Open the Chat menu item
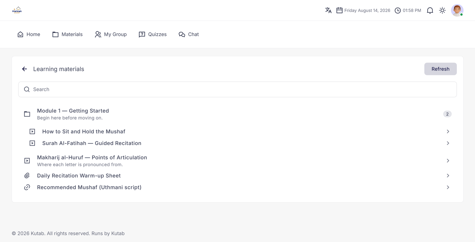Screen dimensions: 475x242 (x=189, y=34)
